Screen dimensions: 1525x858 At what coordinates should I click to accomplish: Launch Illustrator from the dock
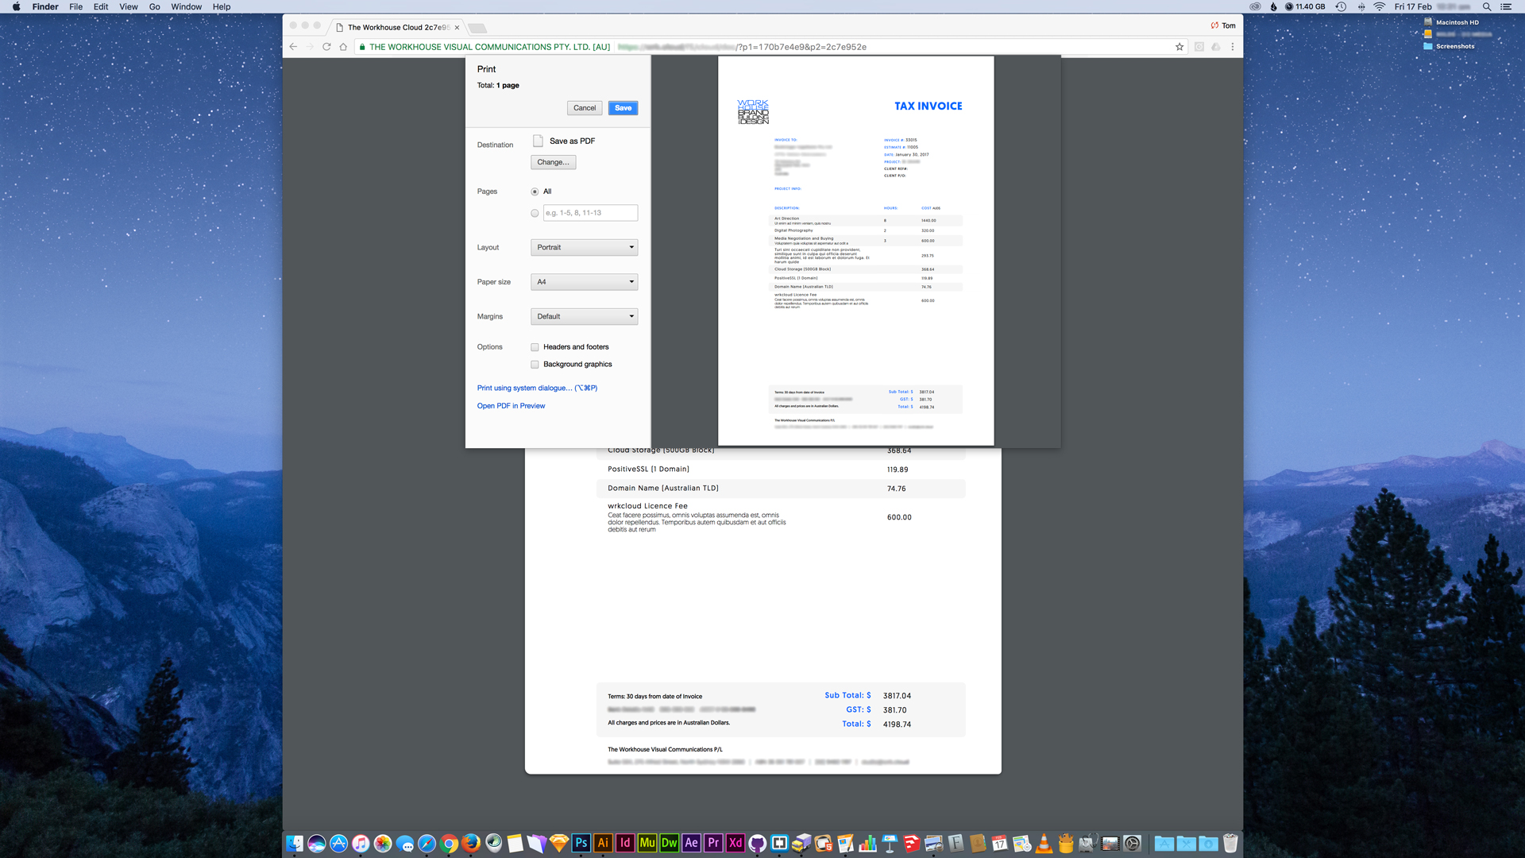[x=603, y=843]
